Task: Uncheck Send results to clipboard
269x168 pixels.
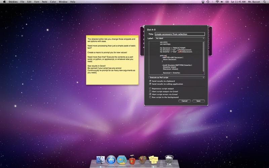Action: pos(150,81)
